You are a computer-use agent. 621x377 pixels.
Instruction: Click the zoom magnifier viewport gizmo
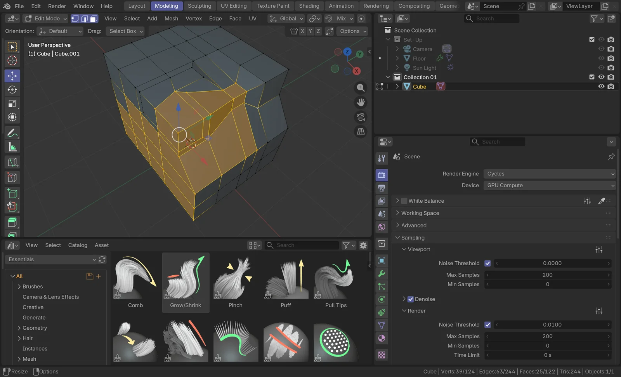pyautogui.click(x=361, y=88)
